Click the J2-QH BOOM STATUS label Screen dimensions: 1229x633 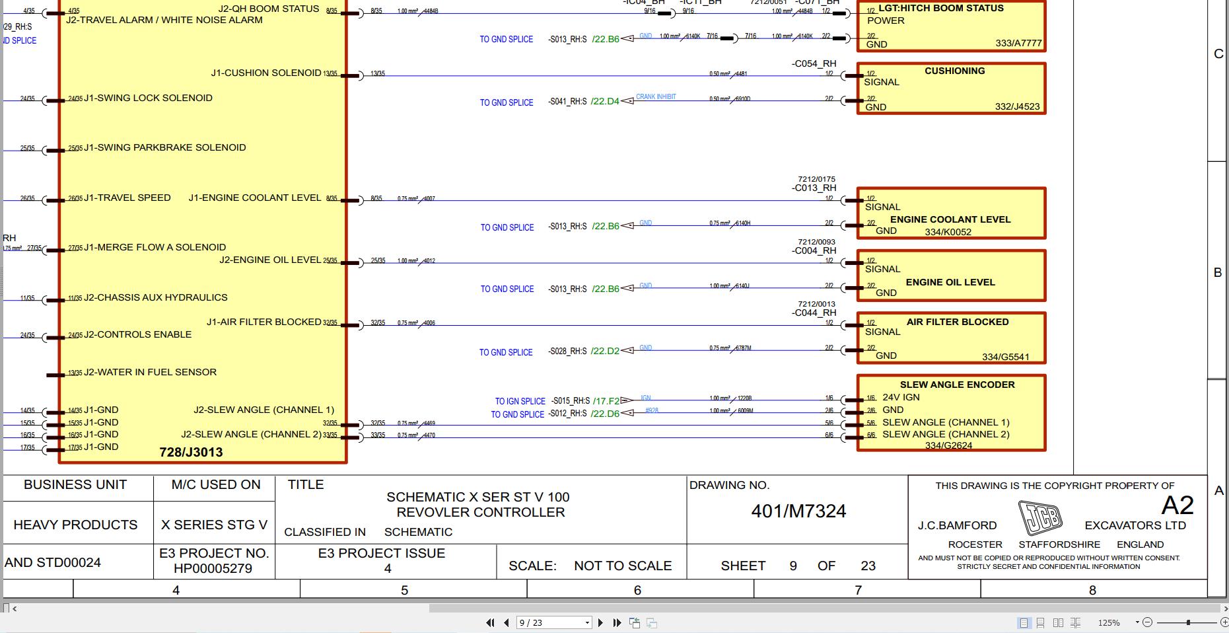[269, 9]
